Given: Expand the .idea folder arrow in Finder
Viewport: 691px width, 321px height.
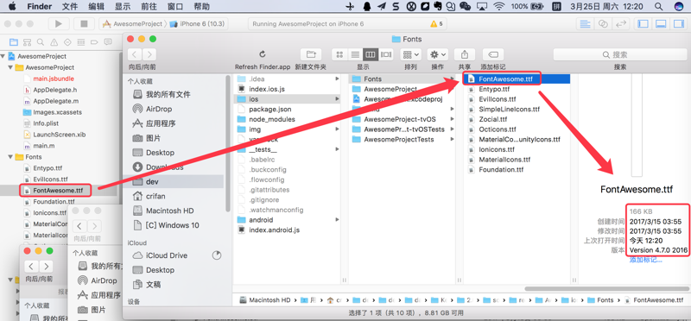Looking at the screenshot, I should point(337,79).
